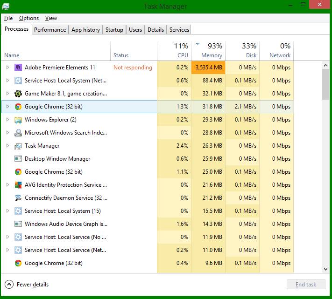
Task: Click the Chrome icon in the 31.8 MB row
Action: point(18,107)
